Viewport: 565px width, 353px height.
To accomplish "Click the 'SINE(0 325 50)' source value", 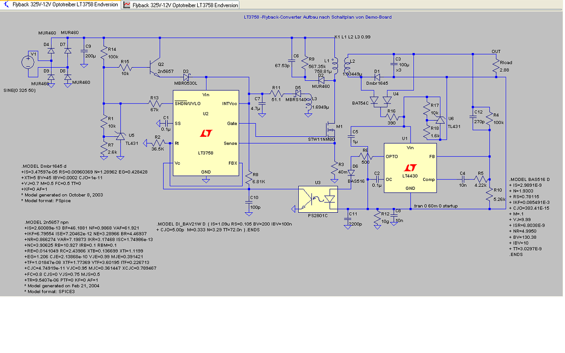I will click(x=20, y=90).
